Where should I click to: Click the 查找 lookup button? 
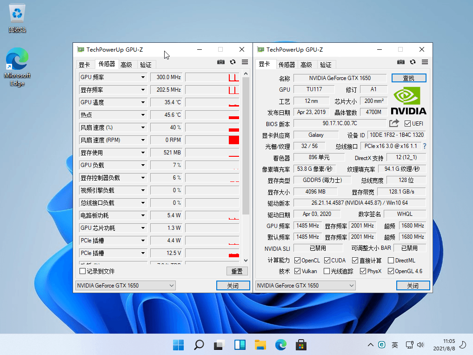[x=409, y=78]
